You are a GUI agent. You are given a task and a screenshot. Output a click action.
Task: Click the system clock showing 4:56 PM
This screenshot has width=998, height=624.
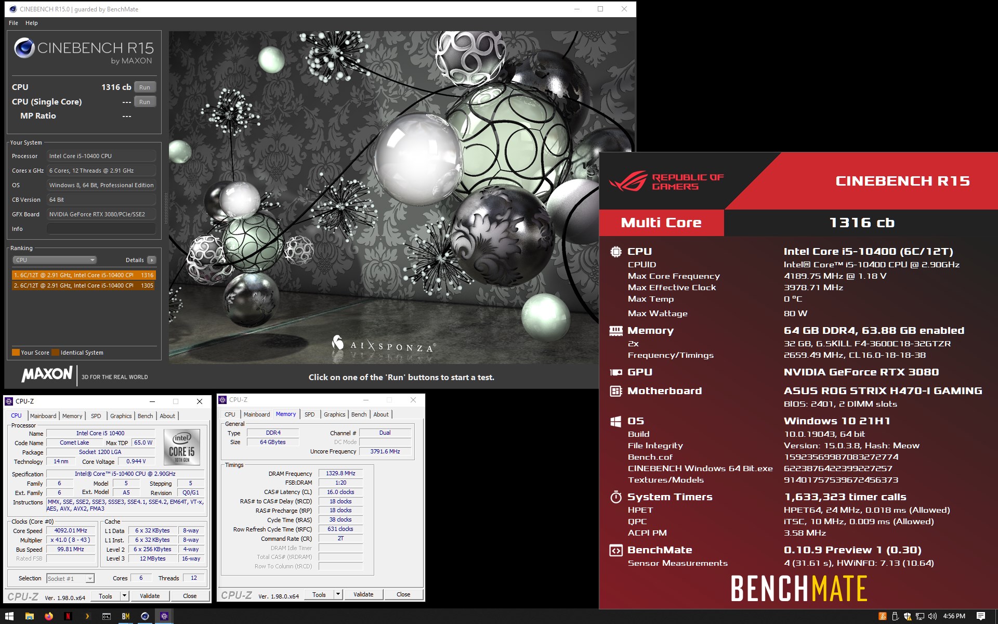tap(954, 616)
